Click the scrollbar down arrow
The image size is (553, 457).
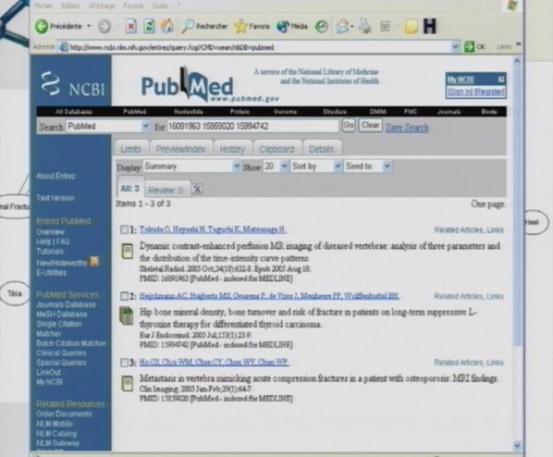click(517, 446)
